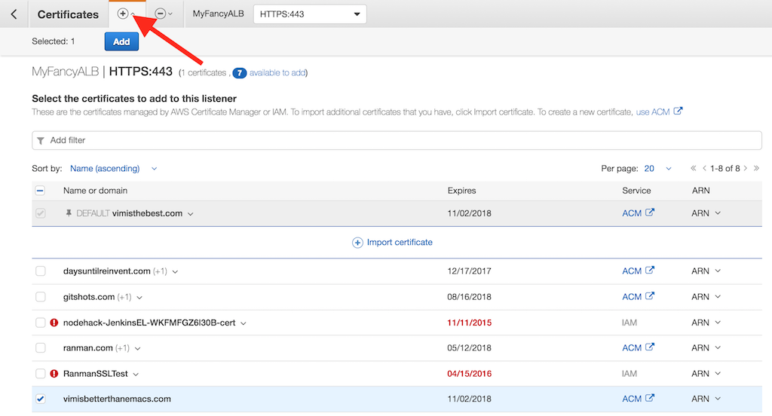
Task: Open the minus (remove certificates) tab
Action: [164, 14]
